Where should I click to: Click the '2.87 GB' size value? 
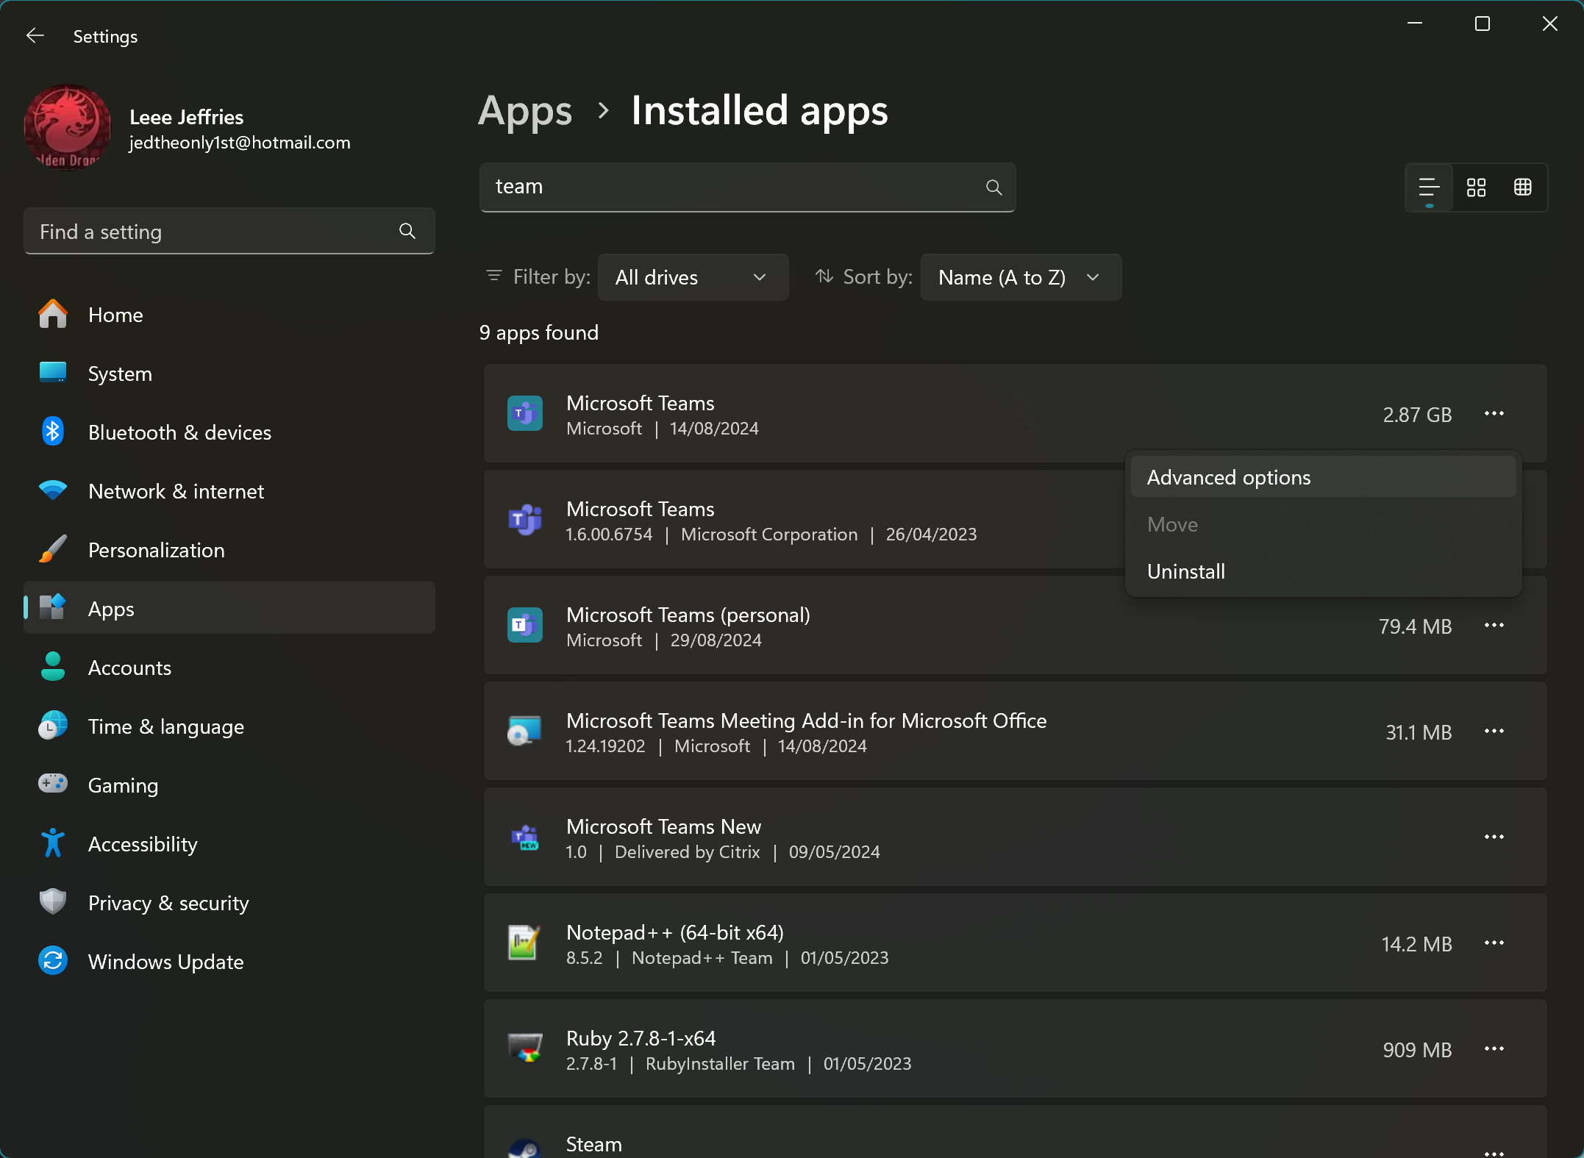pyautogui.click(x=1417, y=415)
